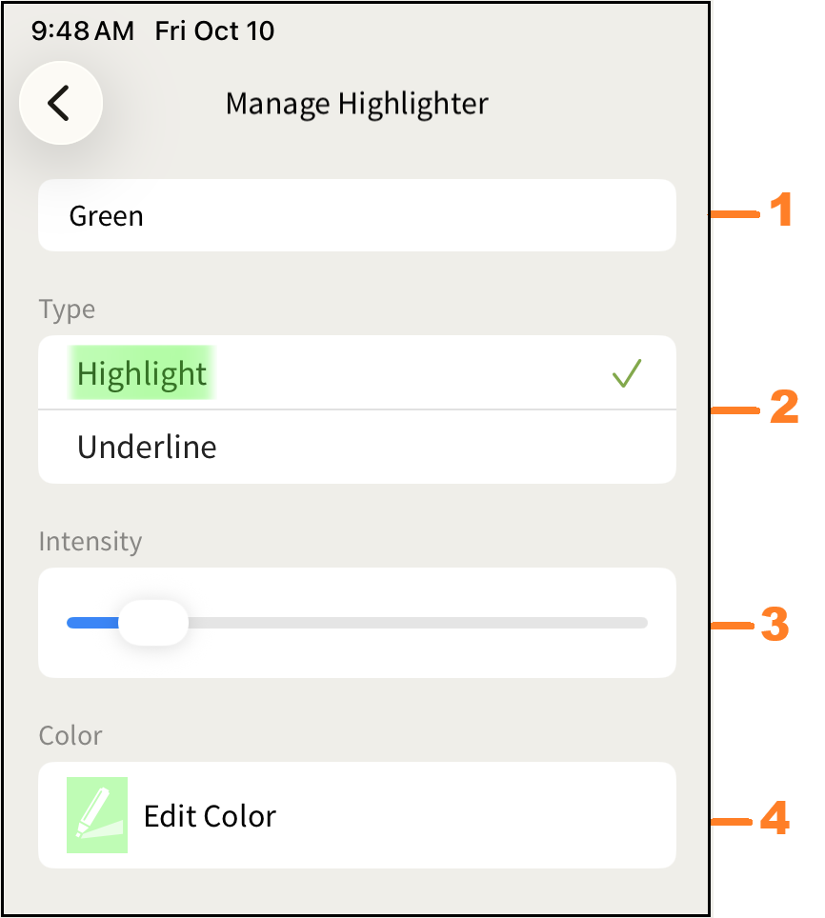Tap the back arrow button

tap(60, 103)
